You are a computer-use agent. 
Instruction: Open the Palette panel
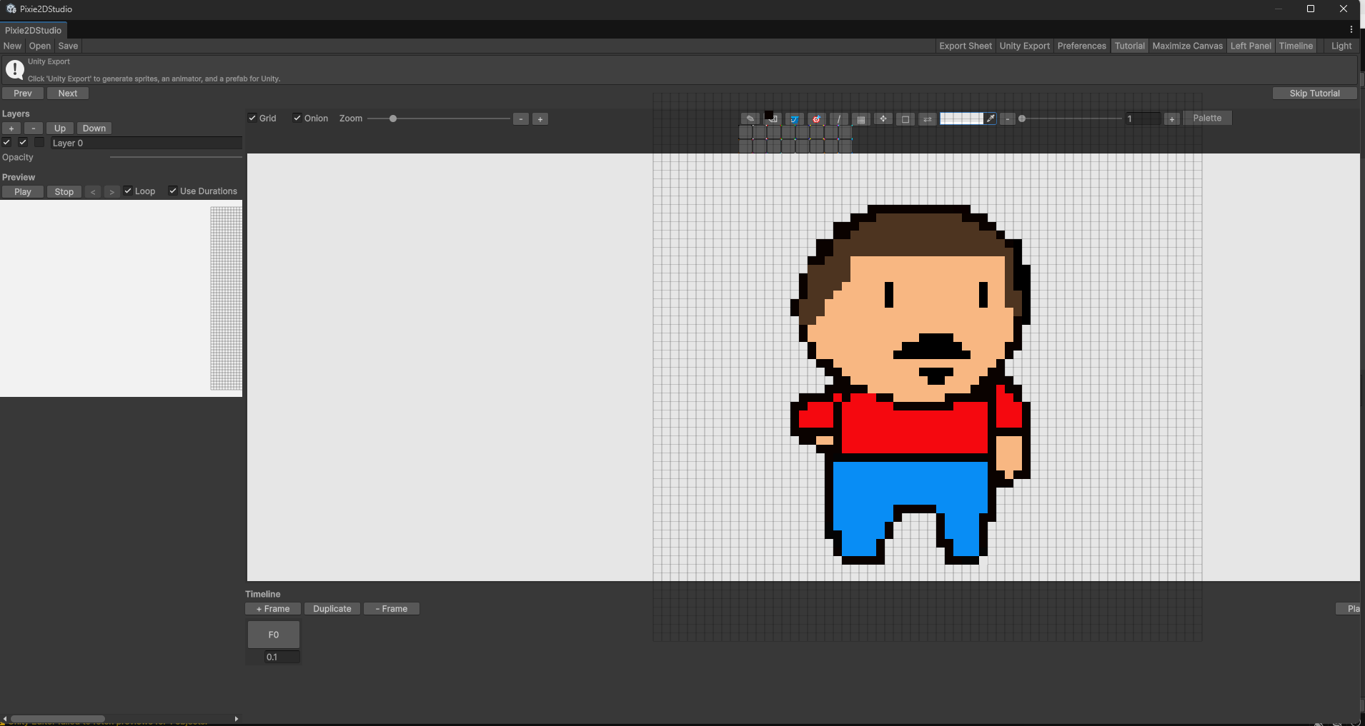(1207, 119)
